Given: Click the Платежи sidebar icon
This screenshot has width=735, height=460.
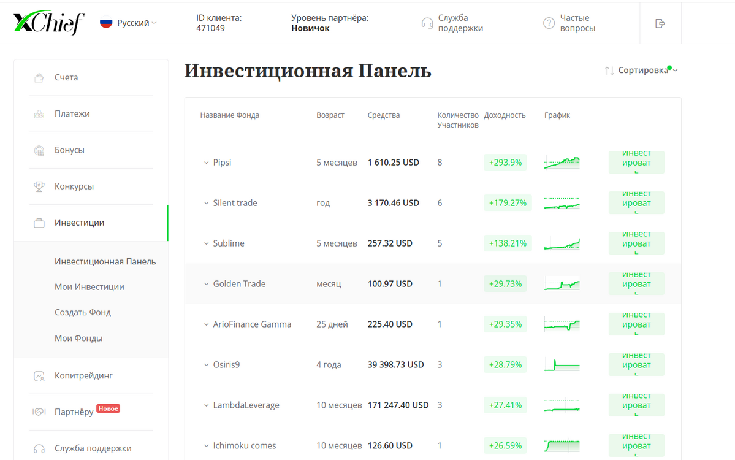Looking at the screenshot, I should (x=39, y=114).
